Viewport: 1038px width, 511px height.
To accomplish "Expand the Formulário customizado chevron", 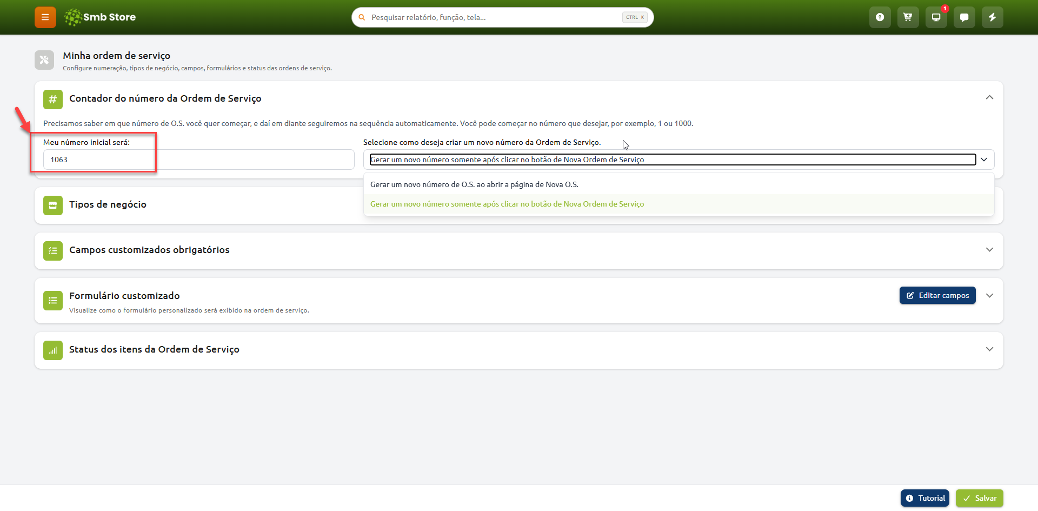I will point(989,296).
